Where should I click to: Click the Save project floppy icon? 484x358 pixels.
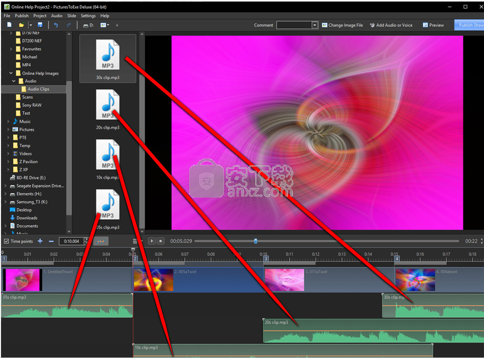(40, 25)
